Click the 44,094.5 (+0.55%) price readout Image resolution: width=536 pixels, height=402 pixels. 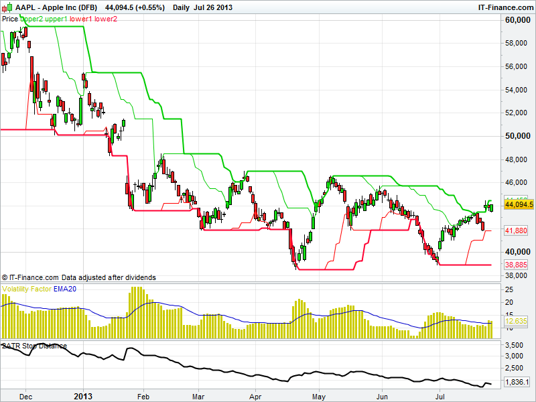click(x=135, y=7)
